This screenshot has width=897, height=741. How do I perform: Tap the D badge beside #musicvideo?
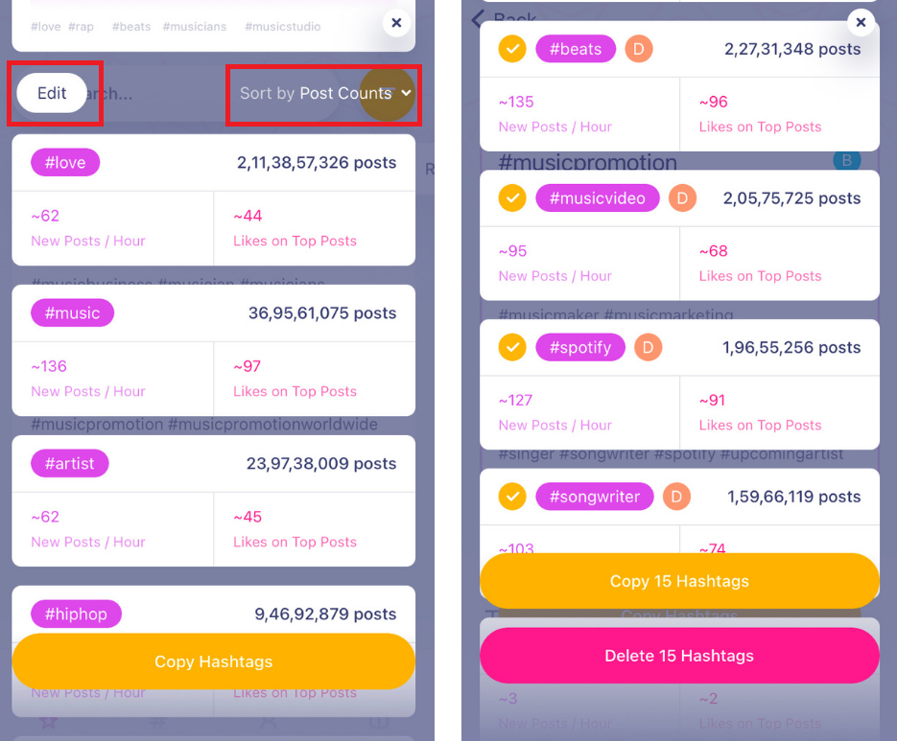682,198
